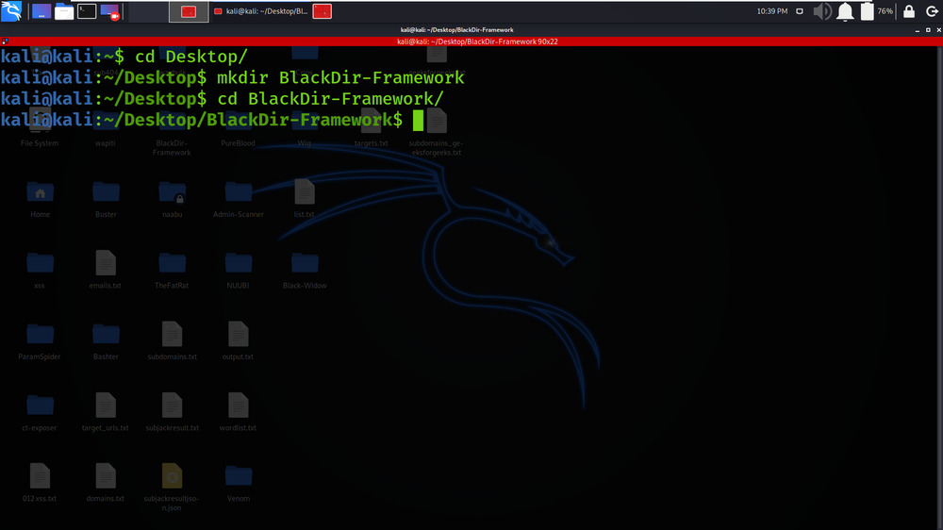Close the BlackDir-Framework terminal window
943x530 pixels.
[x=939, y=30]
